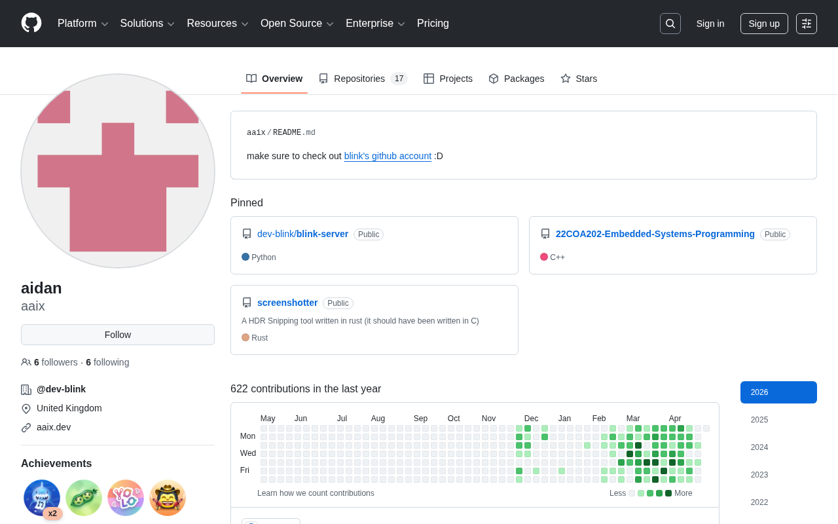Expand the Enterprise navigation menu
This screenshot has width=838, height=524.
pyautogui.click(x=375, y=24)
